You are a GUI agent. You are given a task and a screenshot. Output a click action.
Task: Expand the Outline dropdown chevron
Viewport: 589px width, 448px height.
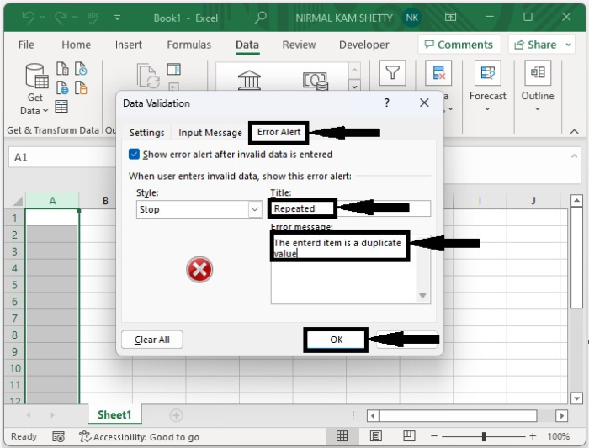[538, 109]
